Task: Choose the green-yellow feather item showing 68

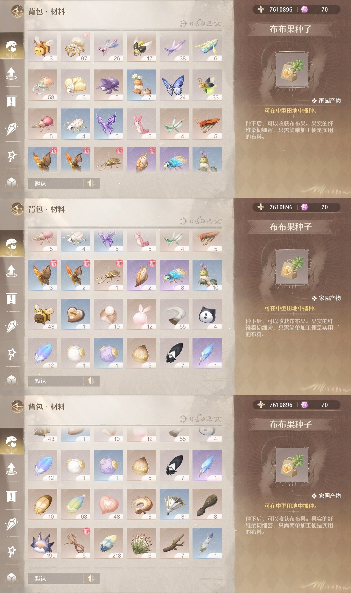Action: [x=75, y=504]
